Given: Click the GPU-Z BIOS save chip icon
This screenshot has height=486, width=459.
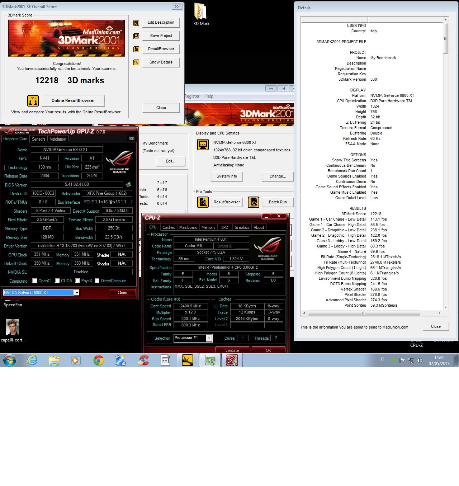Looking at the screenshot, I should (128, 185).
